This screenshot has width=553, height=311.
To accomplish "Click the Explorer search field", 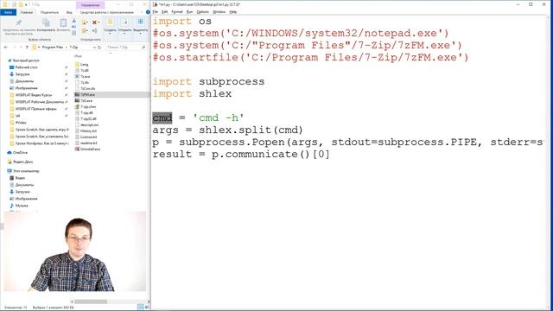I will (x=126, y=48).
